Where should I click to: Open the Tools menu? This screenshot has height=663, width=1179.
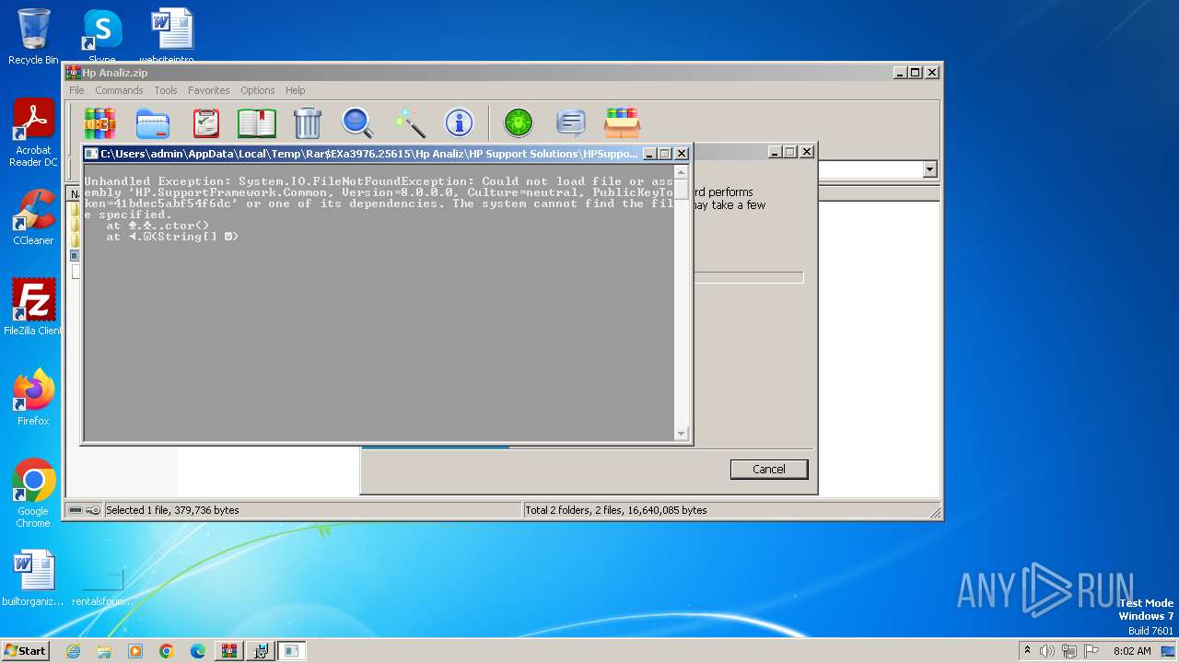(166, 90)
